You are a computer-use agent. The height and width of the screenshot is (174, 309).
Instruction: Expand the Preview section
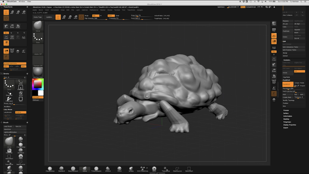coord(286,110)
